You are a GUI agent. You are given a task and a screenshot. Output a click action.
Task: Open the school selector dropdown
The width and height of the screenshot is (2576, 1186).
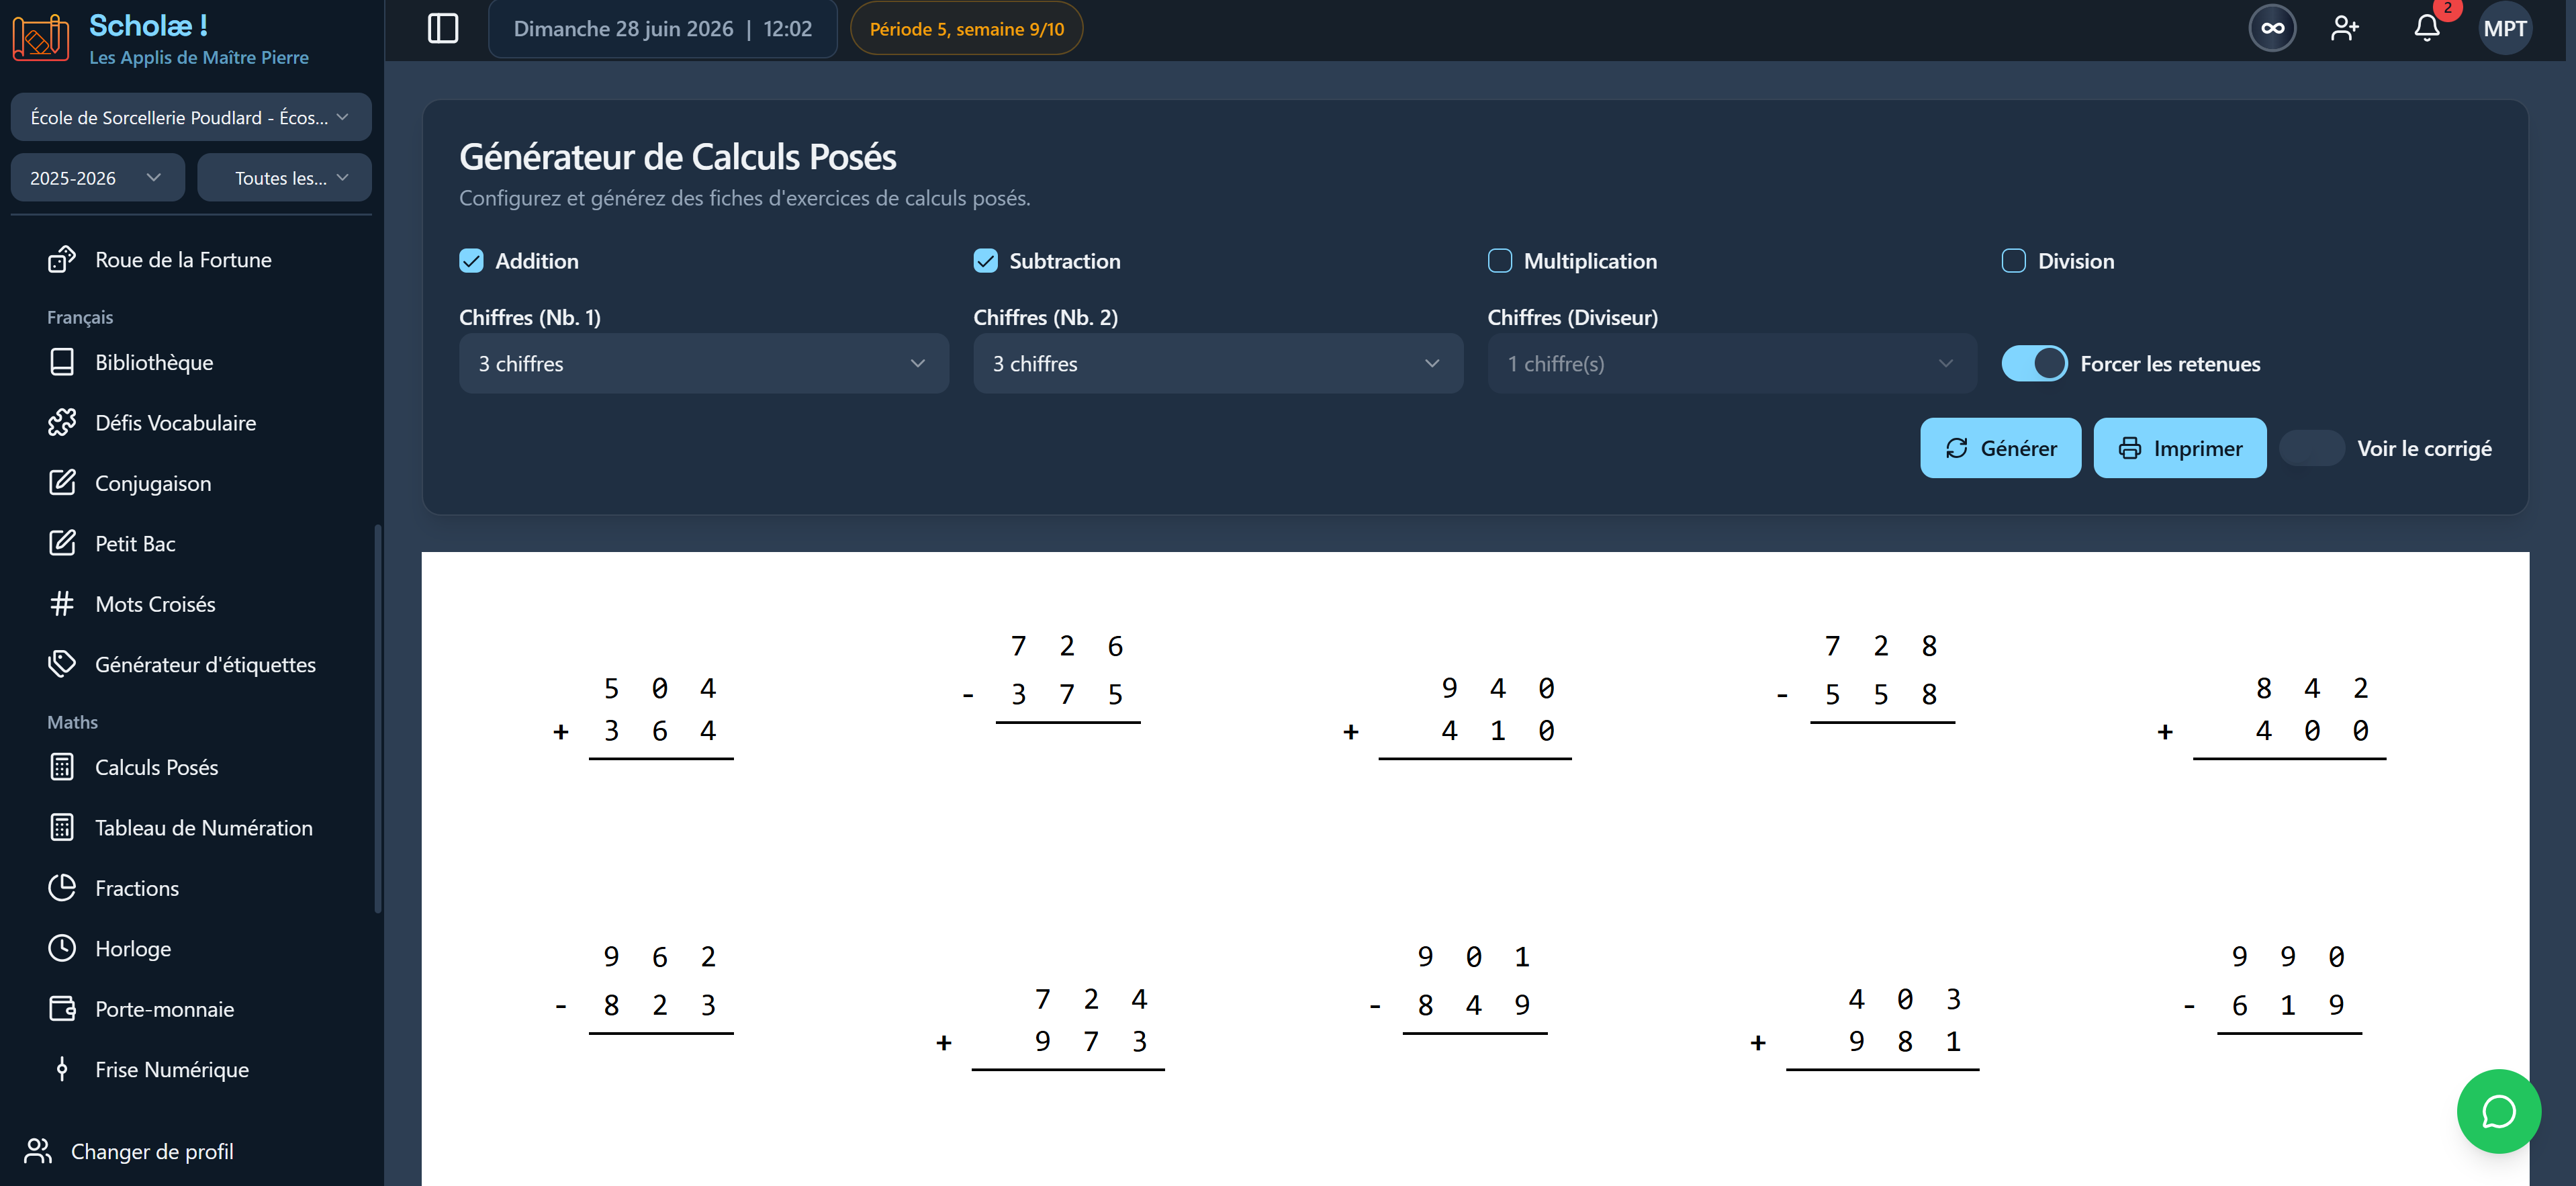(x=191, y=117)
